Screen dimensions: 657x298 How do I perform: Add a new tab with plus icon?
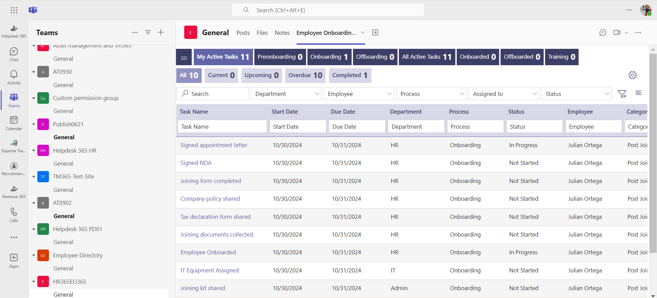point(375,32)
